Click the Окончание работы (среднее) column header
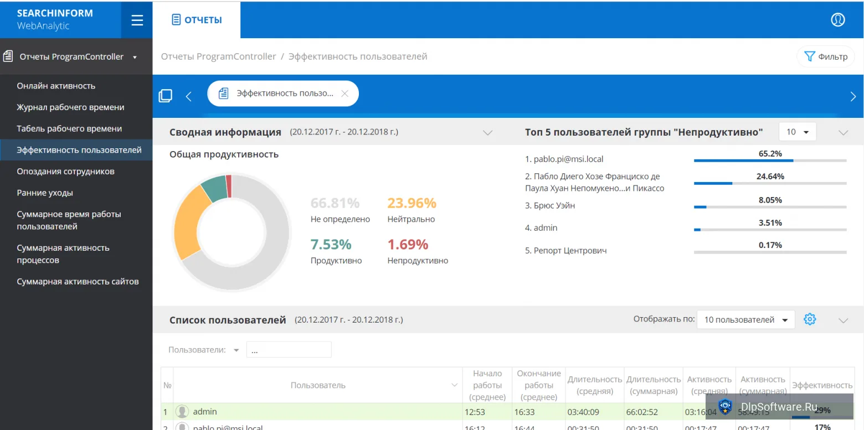This screenshot has width=864, height=430. tap(539, 385)
